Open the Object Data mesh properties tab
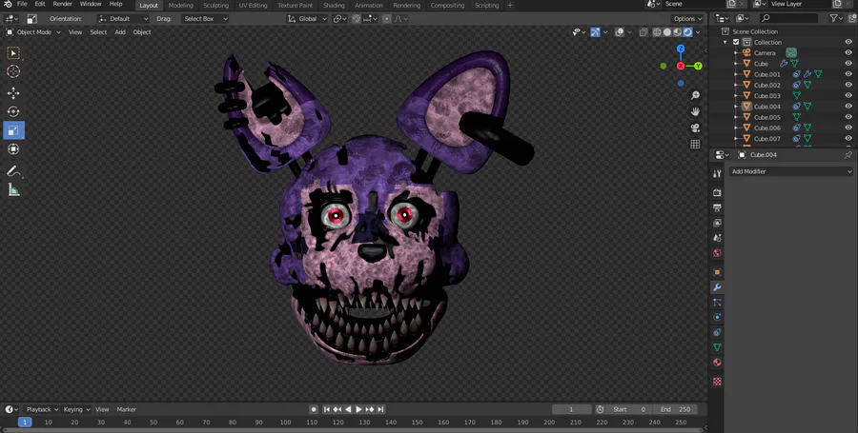The width and height of the screenshot is (858, 433). click(717, 347)
